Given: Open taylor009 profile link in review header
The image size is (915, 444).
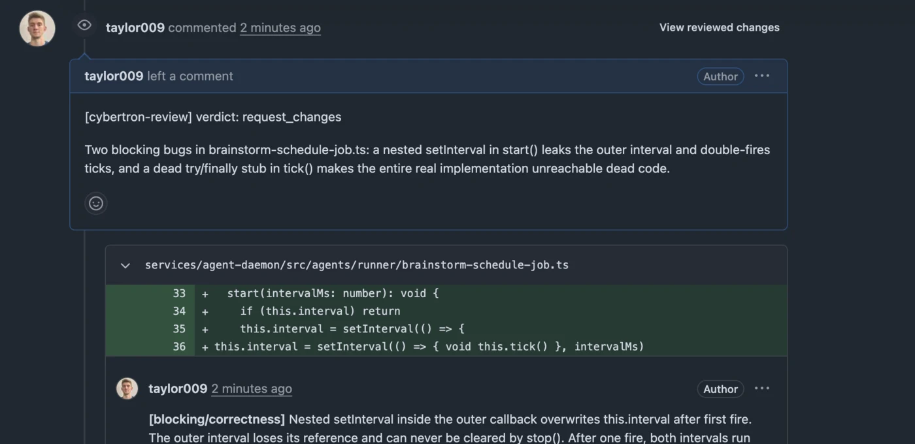Looking at the screenshot, I should tap(135, 27).
